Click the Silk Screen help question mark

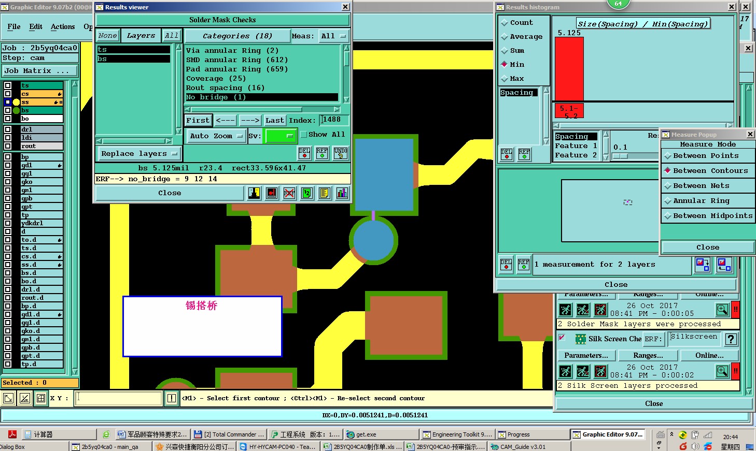pyautogui.click(x=731, y=339)
